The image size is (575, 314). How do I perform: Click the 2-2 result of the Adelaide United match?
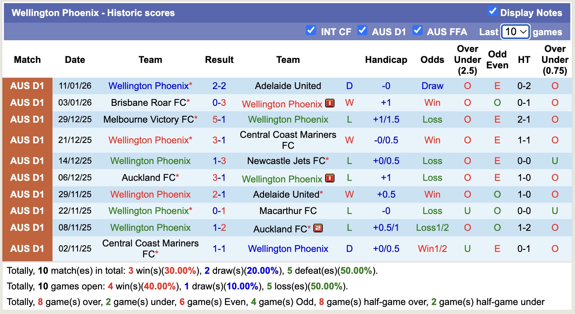coord(219,86)
